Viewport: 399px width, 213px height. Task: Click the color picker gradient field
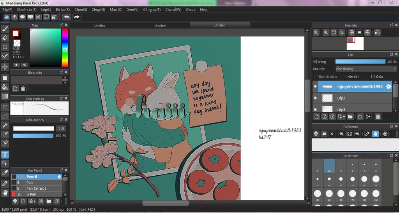click(x=46, y=47)
